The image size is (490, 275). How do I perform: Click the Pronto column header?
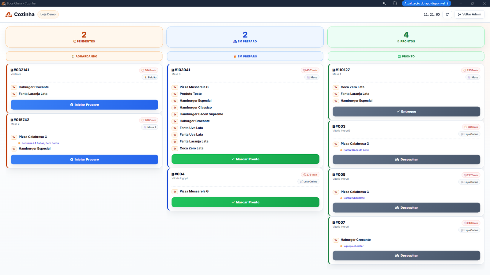tap(406, 56)
